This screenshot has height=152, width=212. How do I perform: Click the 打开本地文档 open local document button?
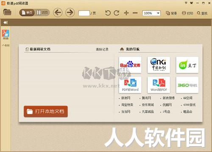tap(46, 111)
